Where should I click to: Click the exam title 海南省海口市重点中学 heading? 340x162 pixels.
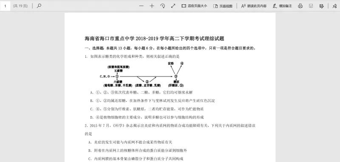pyautogui.click(x=154, y=39)
